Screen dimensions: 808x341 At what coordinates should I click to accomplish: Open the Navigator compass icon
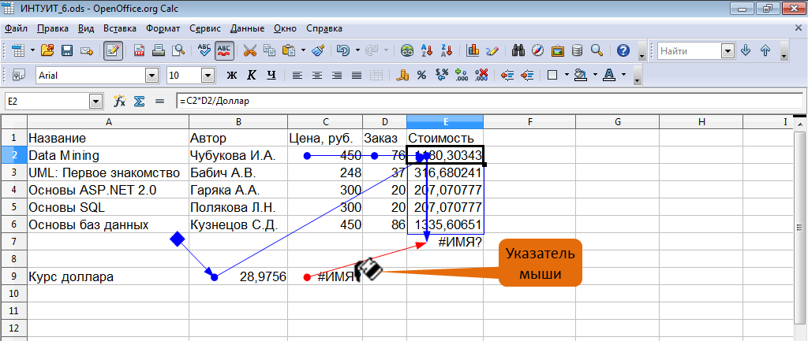pos(538,50)
